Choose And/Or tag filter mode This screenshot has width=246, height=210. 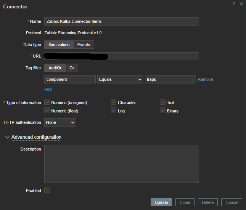[x=55, y=68]
